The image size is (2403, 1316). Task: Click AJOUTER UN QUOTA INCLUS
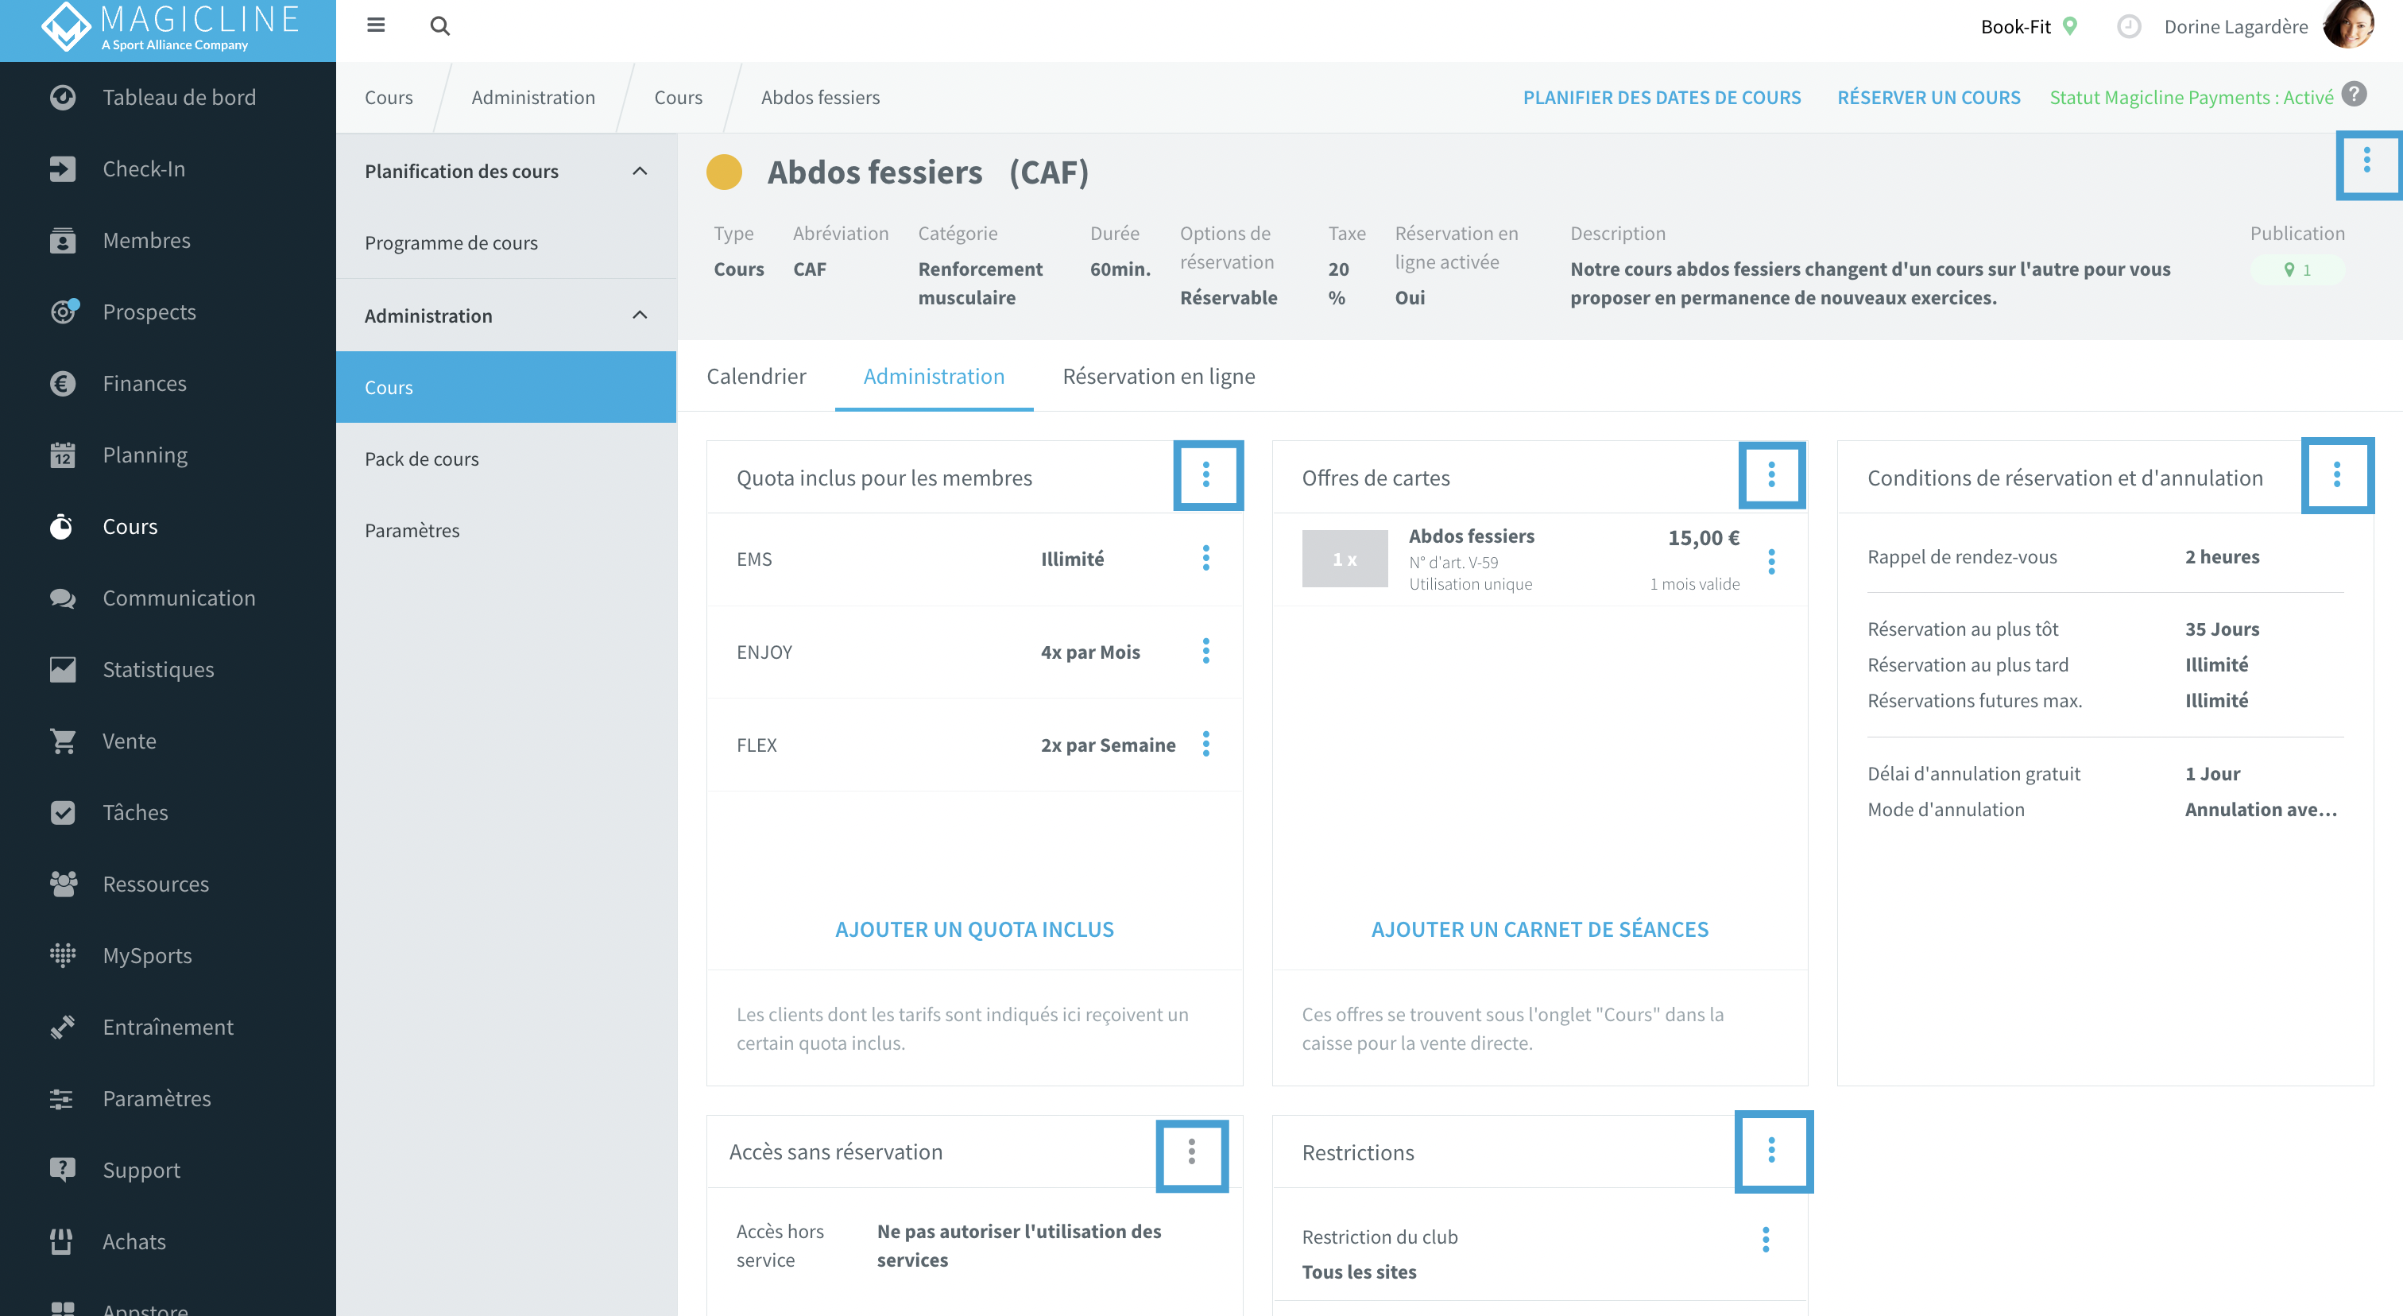click(974, 929)
